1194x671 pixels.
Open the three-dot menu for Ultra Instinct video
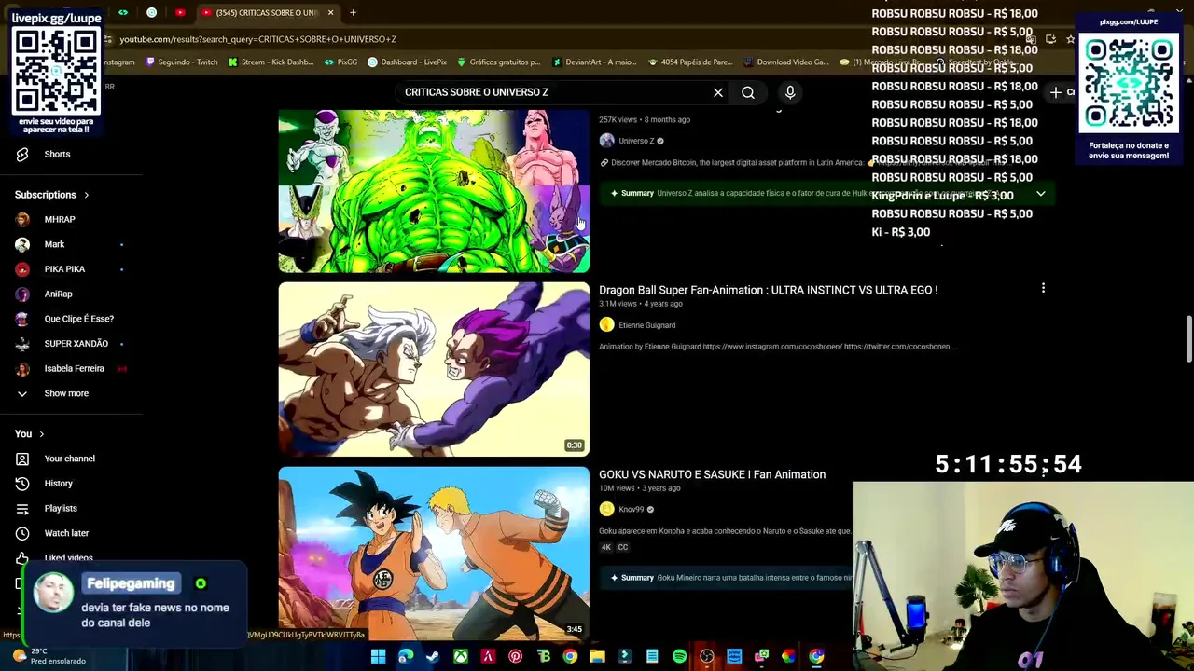coord(1043,289)
